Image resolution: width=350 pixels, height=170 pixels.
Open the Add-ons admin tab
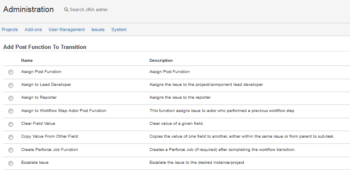click(x=33, y=29)
